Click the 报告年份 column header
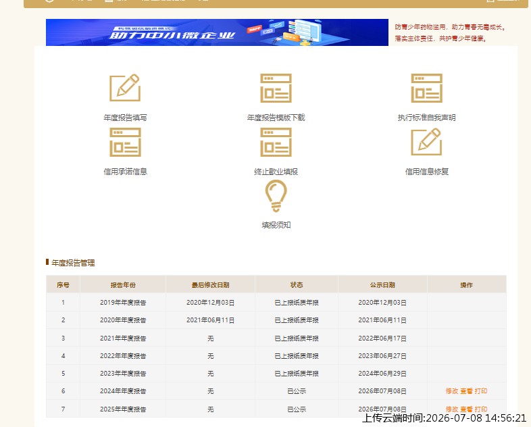 tap(123, 285)
